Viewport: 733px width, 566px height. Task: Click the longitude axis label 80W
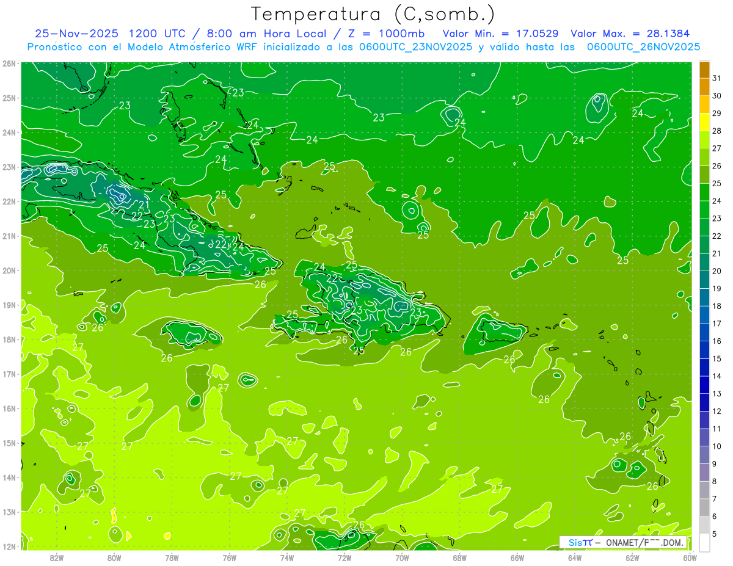pos(114,557)
